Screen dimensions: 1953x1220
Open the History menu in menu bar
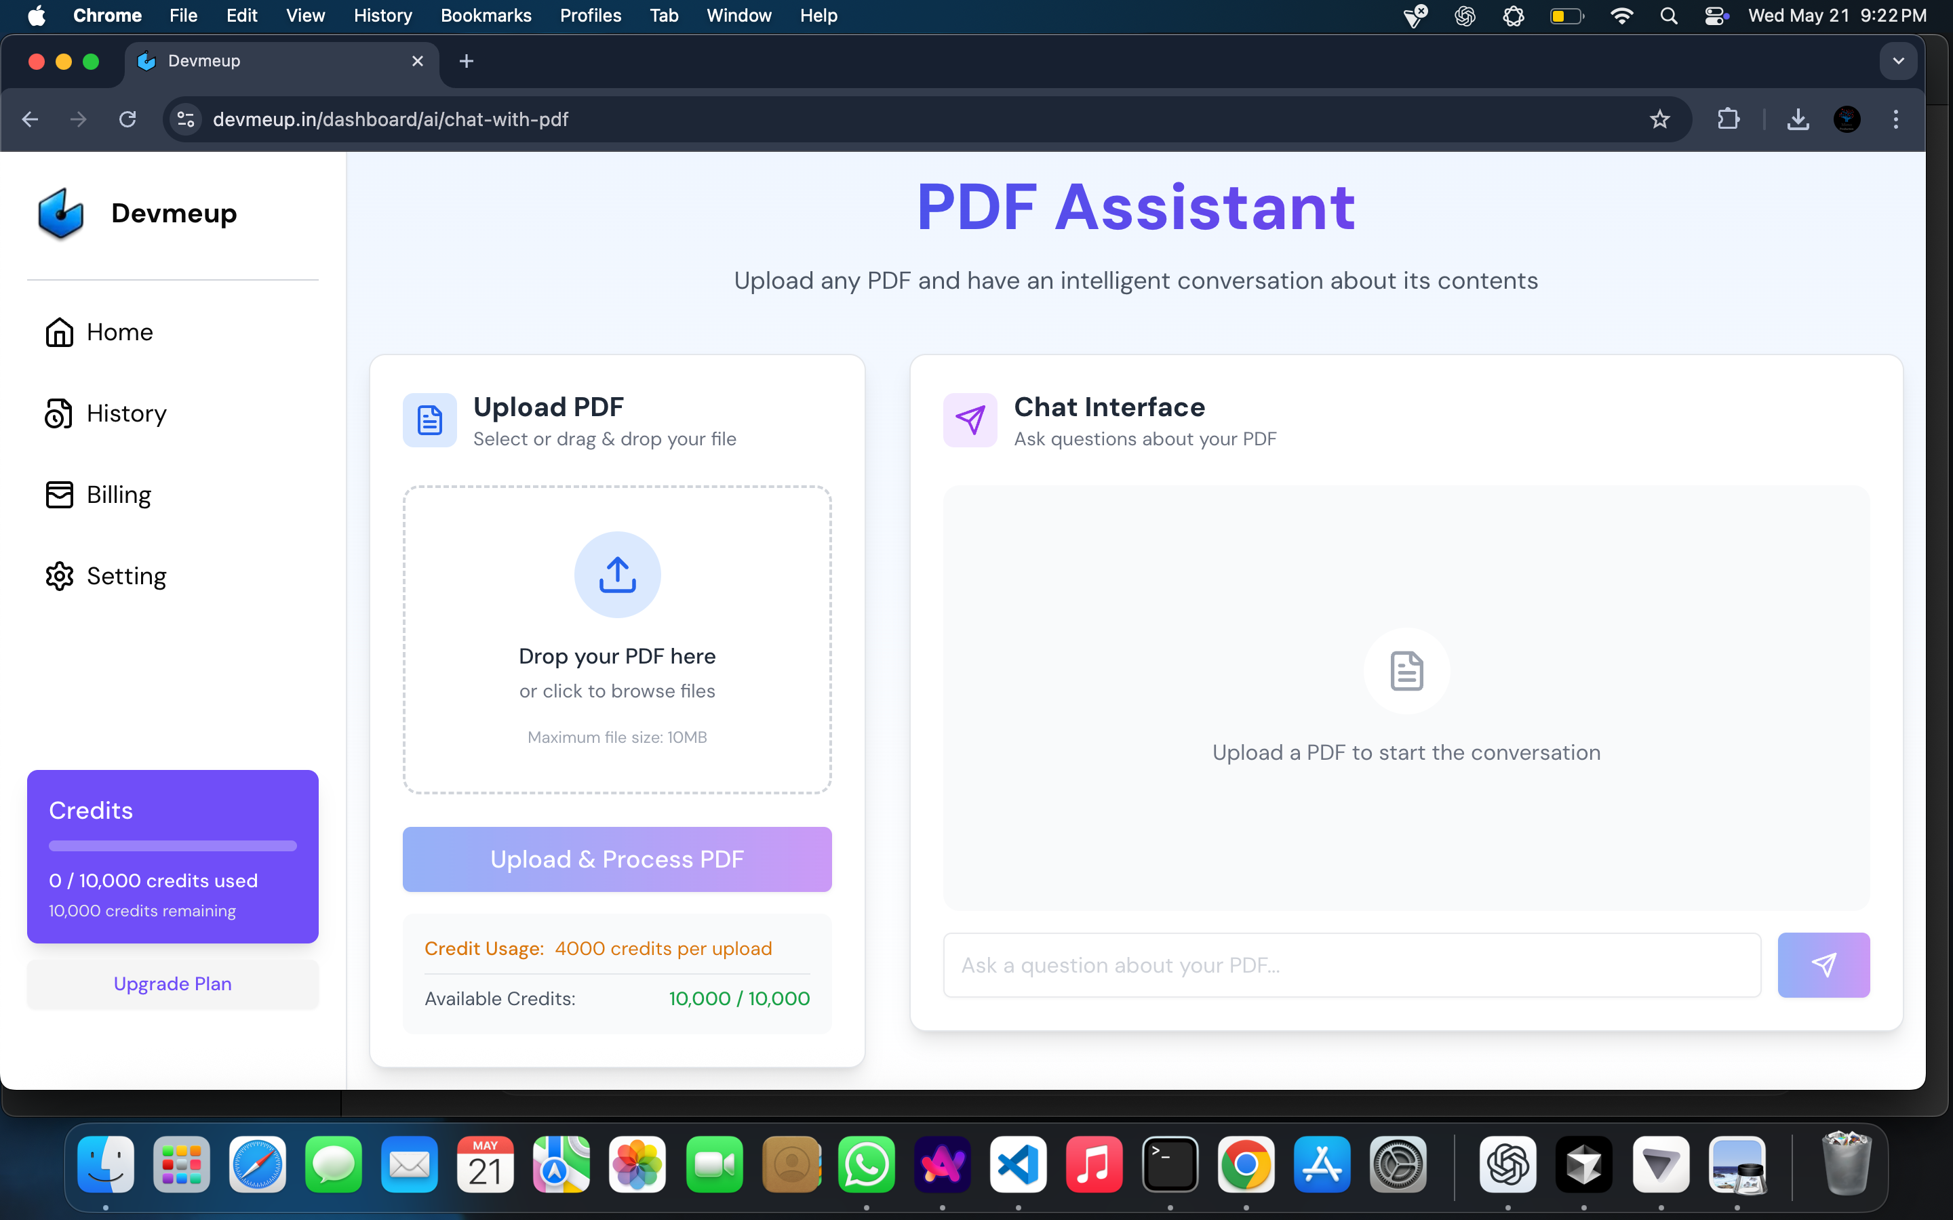tap(382, 16)
